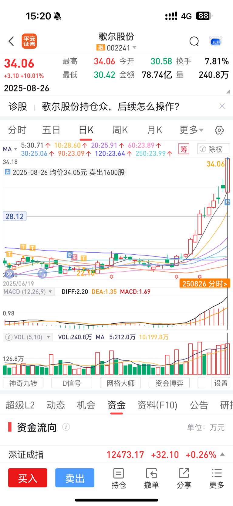Tap the 深证成指 12473.17 index value
233x506 pixels.
pyautogui.click(x=125, y=455)
